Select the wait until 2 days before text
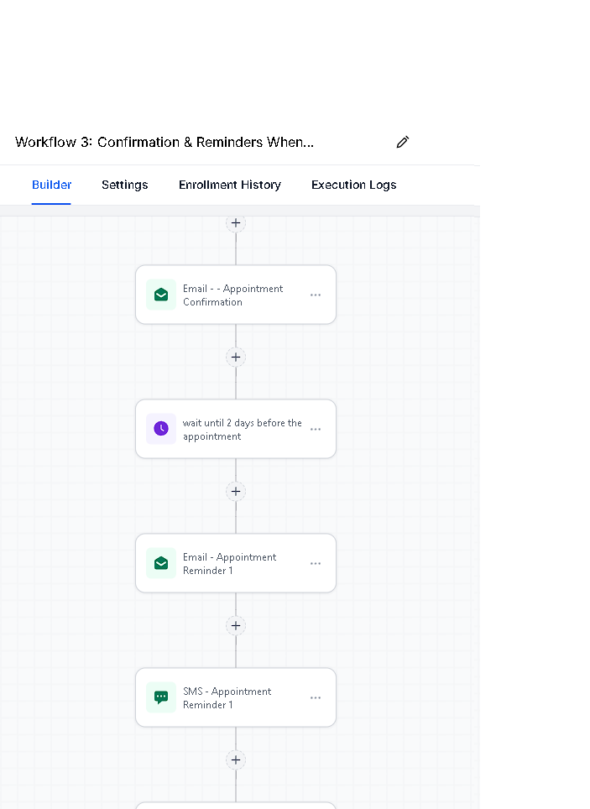Image resolution: width=590 pixels, height=809 pixels. [242, 430]
